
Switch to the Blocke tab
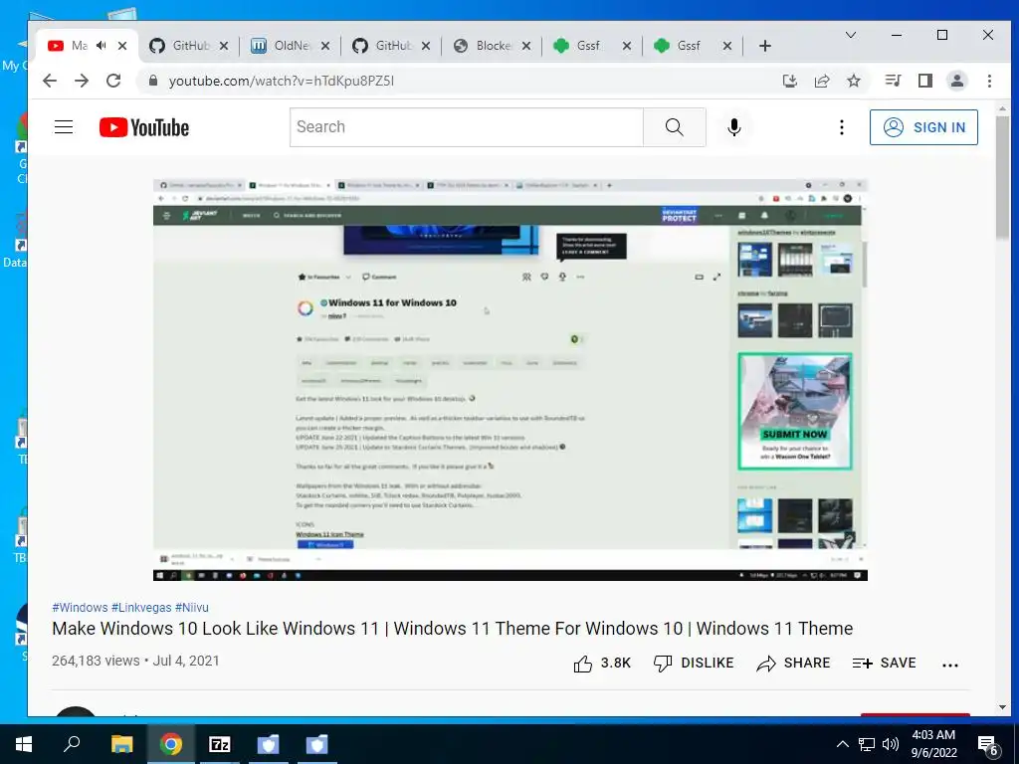[492, 46]
